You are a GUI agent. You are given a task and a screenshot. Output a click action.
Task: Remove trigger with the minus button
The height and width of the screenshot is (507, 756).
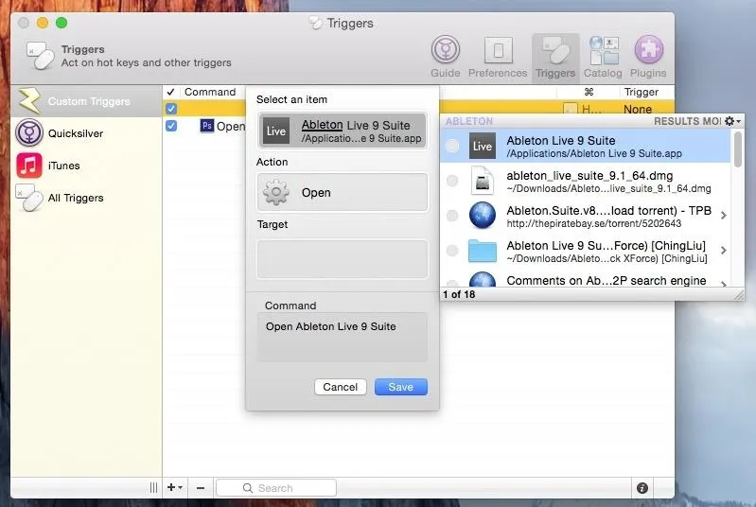pos(201,488)
